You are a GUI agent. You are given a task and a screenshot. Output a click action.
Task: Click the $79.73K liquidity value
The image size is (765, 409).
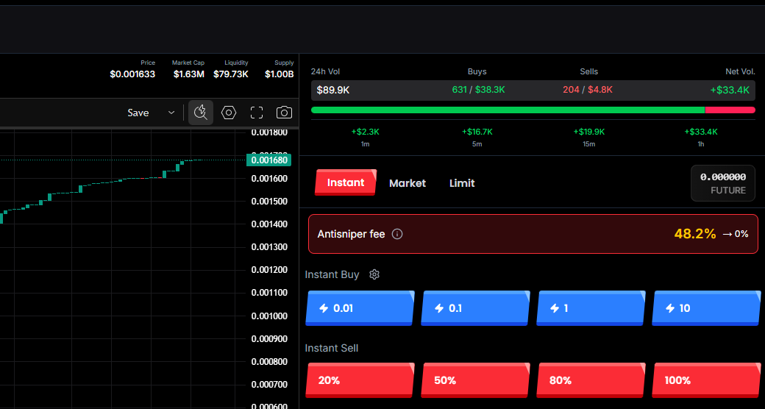click(x=231, y=74)
